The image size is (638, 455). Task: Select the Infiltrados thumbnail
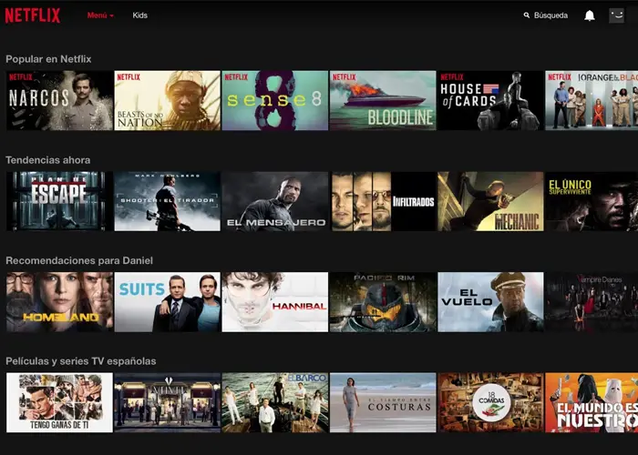click(x=383, y=201)
